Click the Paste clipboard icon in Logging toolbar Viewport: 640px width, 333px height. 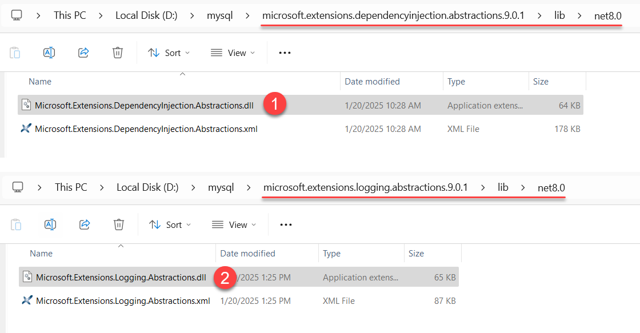tap(16, 224)
